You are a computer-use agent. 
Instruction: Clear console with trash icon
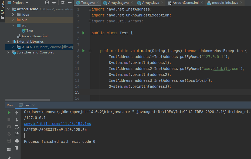[x=17, y=148]
